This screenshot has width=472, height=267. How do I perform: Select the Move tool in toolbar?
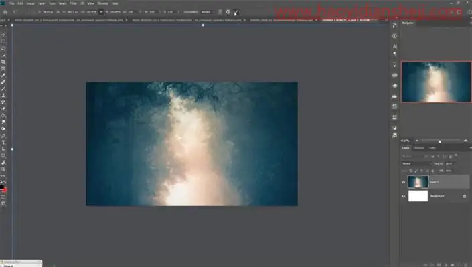3,35
